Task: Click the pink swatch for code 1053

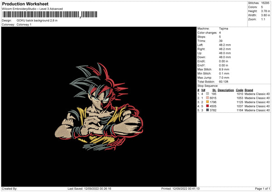Action: coord(208,98)
